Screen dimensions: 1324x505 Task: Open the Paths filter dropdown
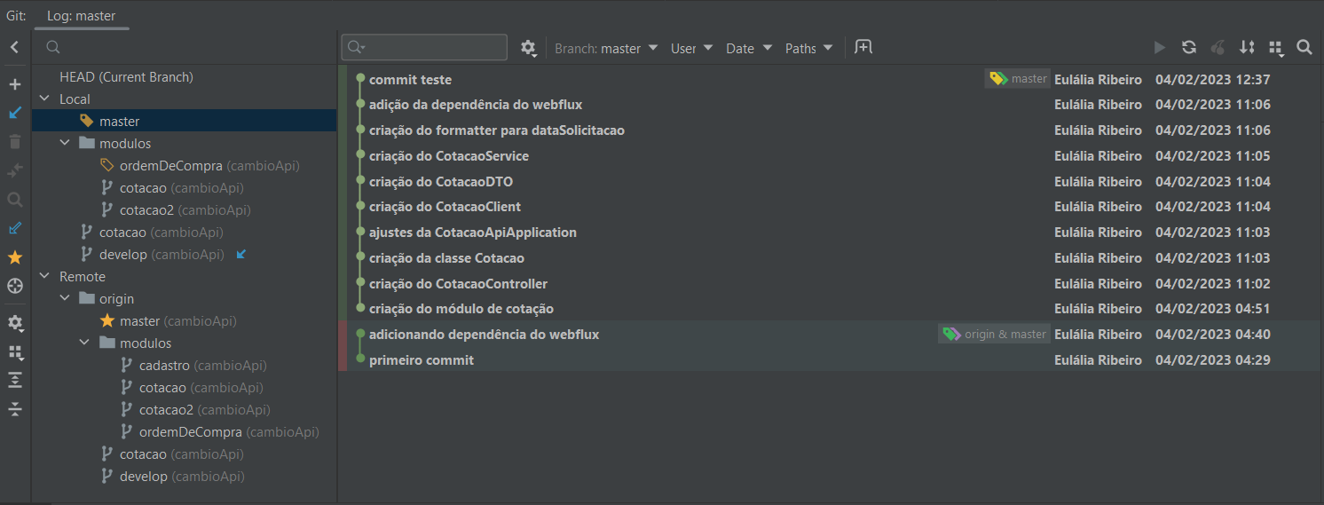pos(808,48)
